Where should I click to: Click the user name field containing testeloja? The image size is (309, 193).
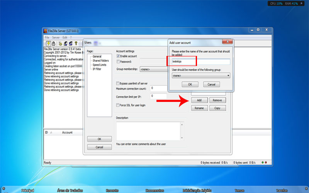(201, 61)
